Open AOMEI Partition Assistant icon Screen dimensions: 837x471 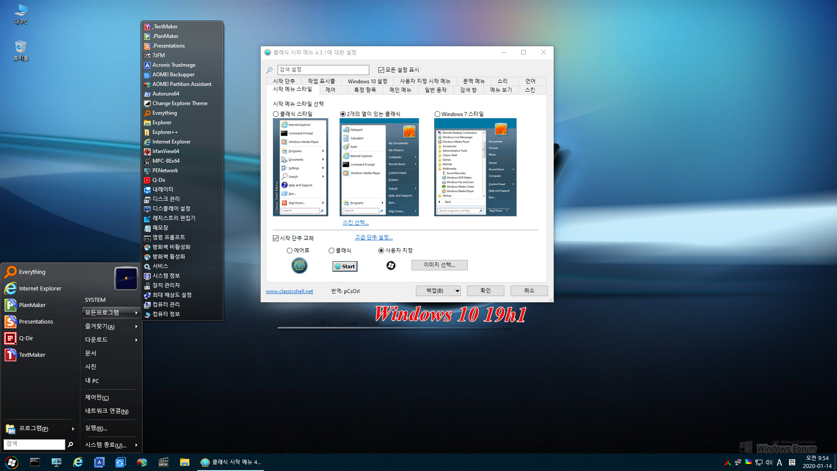[x=147, y=84]
